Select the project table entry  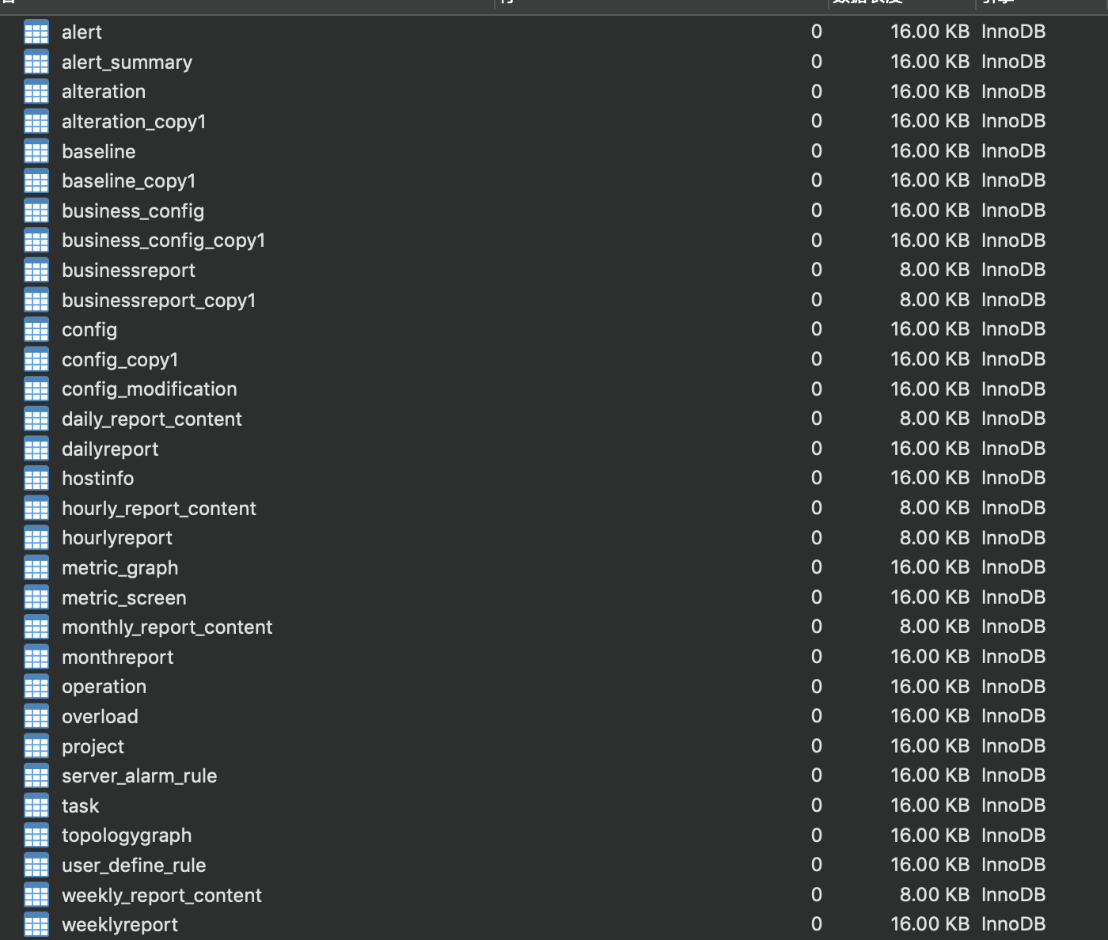pyautogui.click(x=93, y=747)
